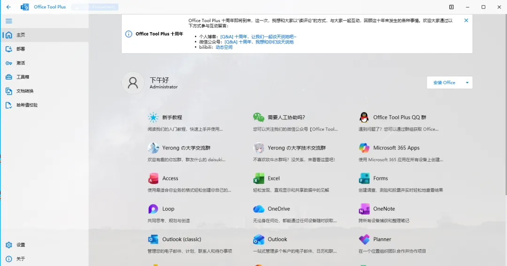Close the tenth anniversary notification banner

click(x=466, y=20)
